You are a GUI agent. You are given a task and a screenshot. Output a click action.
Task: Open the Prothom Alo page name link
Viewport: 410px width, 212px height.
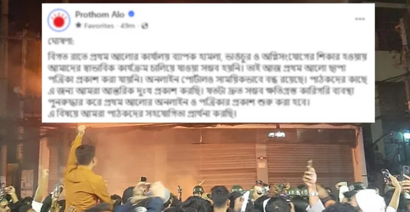pyautogui.click(x=100, y=15)
